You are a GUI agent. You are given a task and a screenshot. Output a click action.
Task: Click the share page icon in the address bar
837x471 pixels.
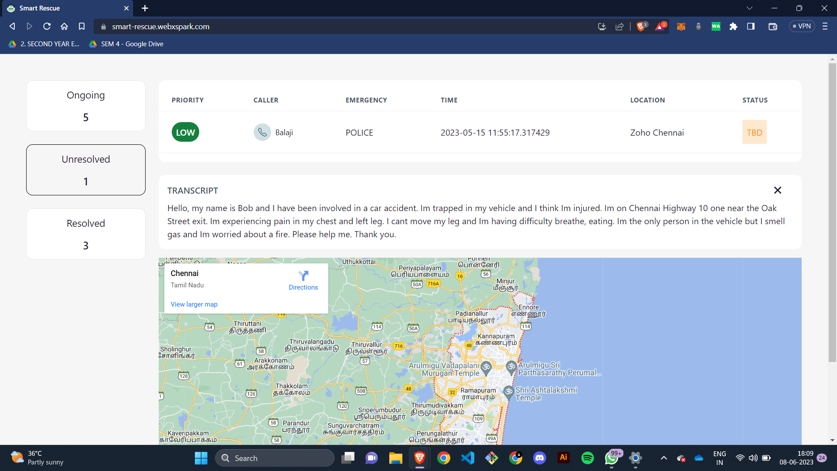619,27
